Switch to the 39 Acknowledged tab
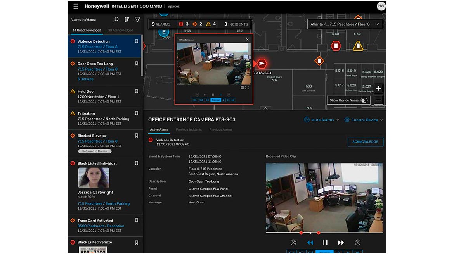 click(120, 30)
